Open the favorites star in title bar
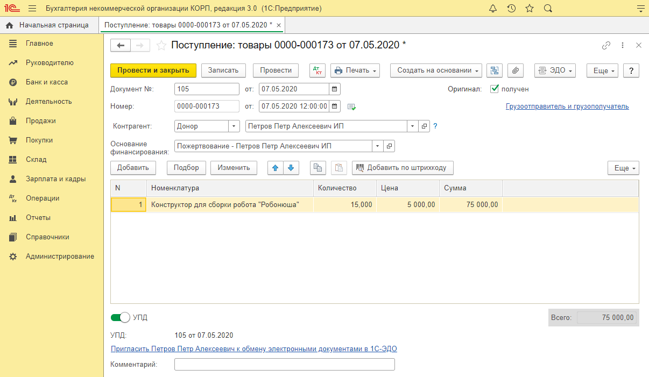 [x=530, y=9]
